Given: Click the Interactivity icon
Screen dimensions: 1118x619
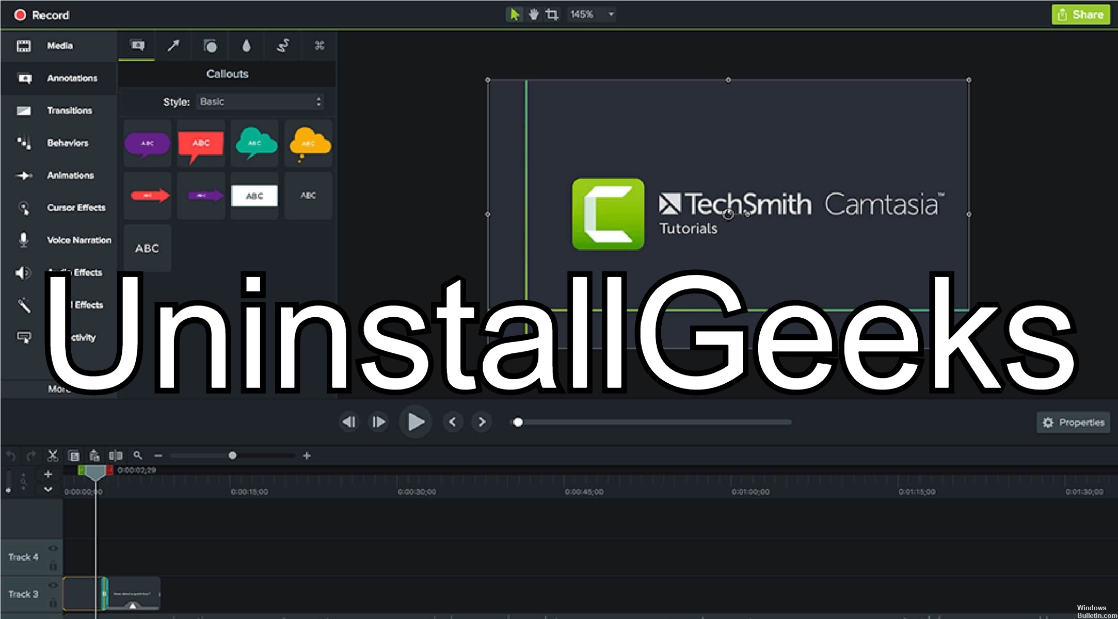Looking at the screenshot, I should (24, 337).
